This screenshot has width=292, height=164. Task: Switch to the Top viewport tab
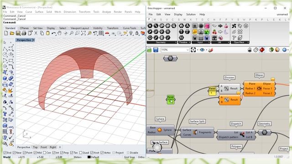click(x=35, y=147)
